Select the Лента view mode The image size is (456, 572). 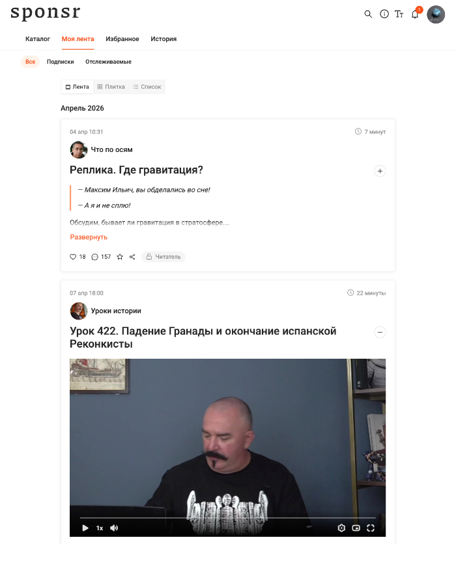tap(78, 87)
